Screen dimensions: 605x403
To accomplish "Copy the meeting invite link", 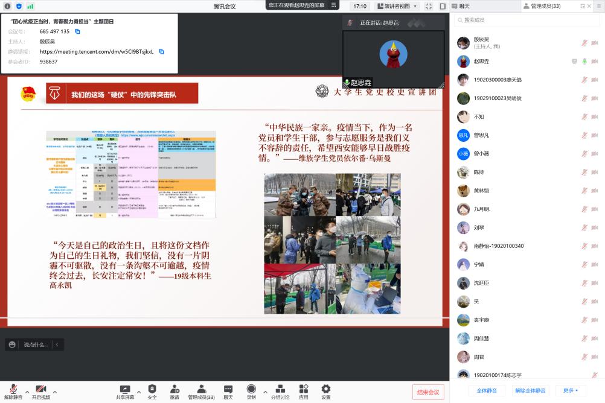I will tap(161, 52).
